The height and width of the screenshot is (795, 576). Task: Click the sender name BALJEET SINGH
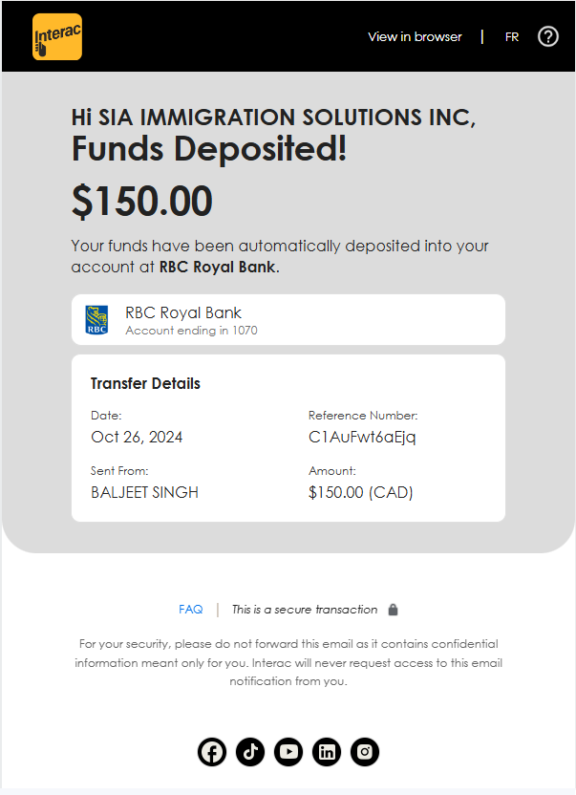click(x=144, y=492)
